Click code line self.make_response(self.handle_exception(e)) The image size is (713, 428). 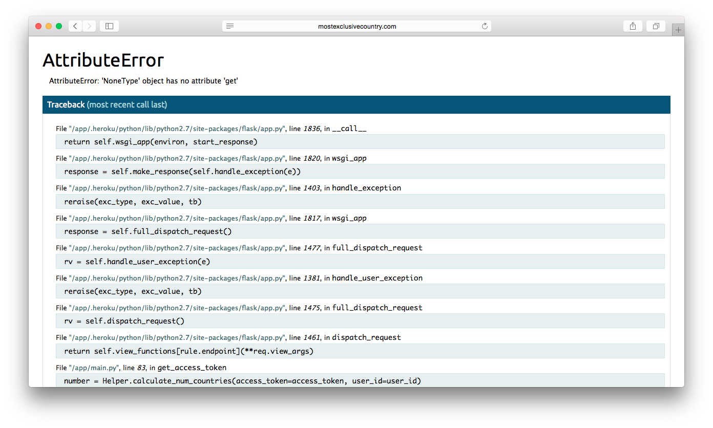[x=360, y=172]
